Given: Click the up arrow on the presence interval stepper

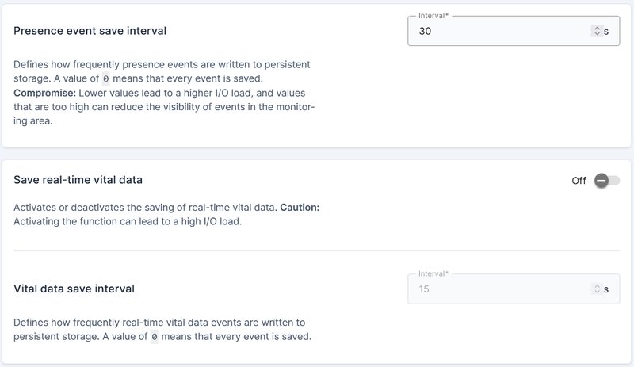Looking at the screenshot, I should [597, 28].
